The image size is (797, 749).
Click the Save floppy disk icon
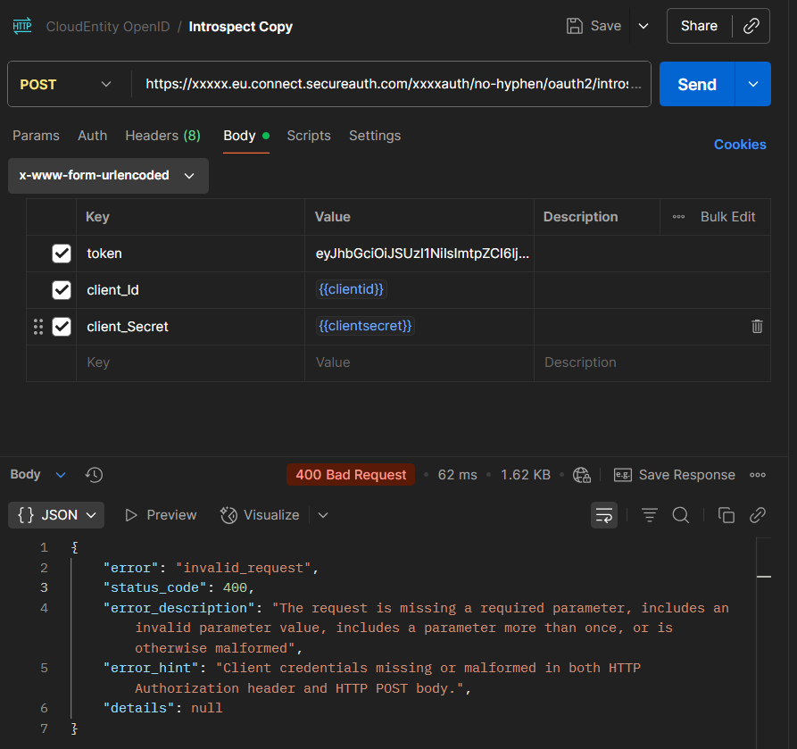tap(575, 26)
